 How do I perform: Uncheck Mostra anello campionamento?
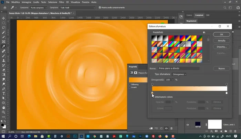pyautogui.click(x=99, y=7)
